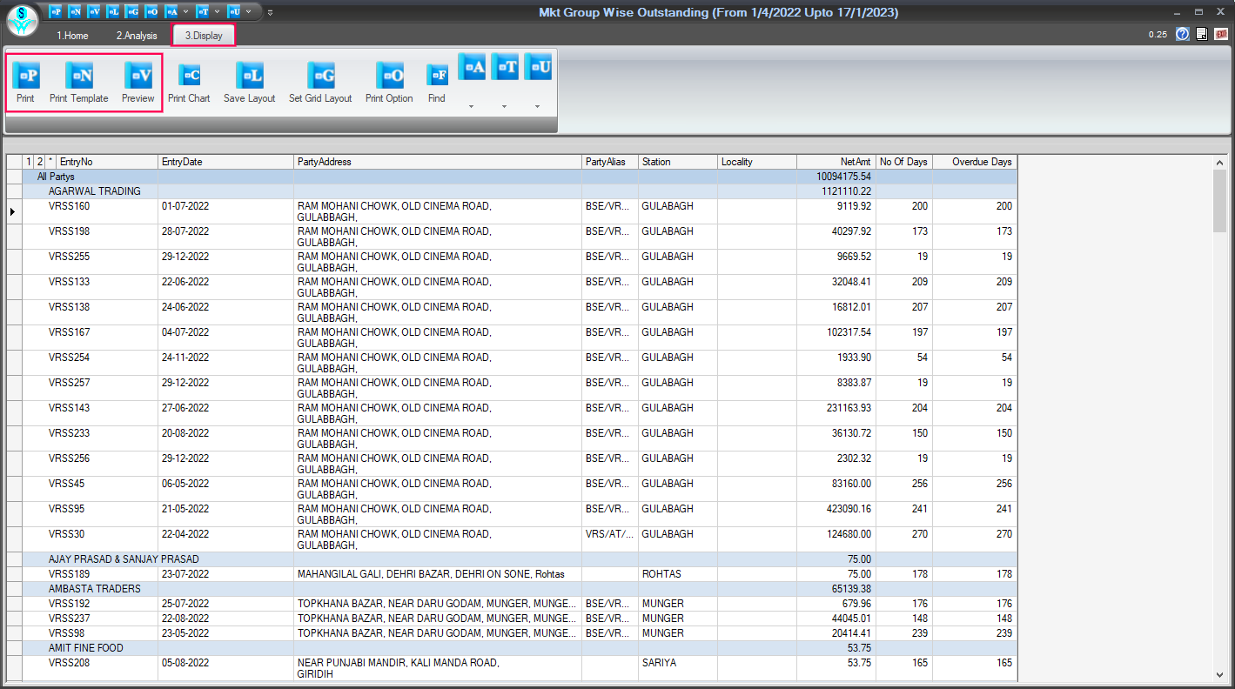Click group level 2 header button
Screen dimensions: 1235x689
(39, 162)
